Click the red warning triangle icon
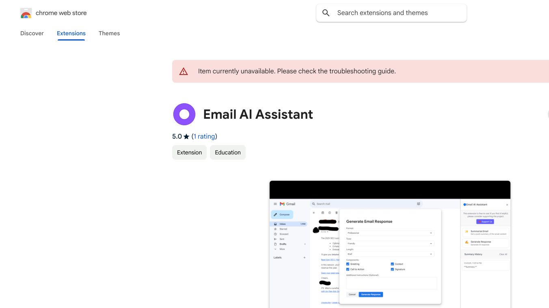Viewport: 549px width, 308px height. [x=184, y=71]
